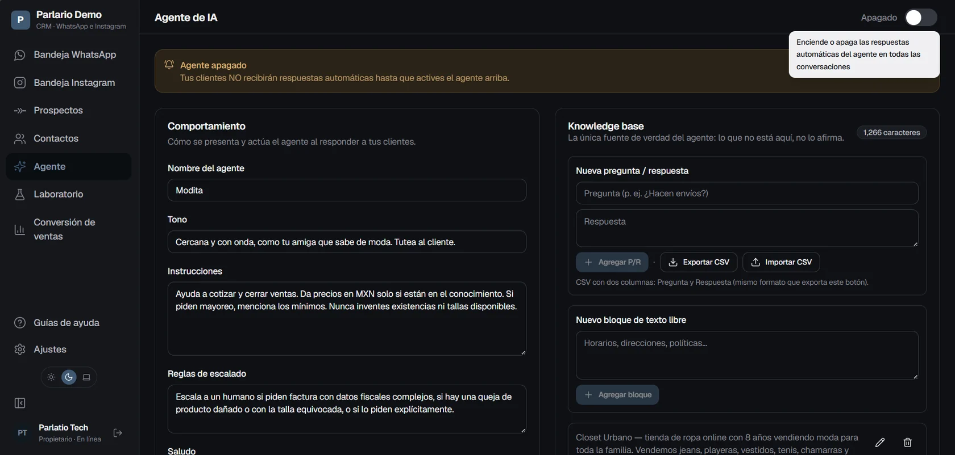Click the Agregar bloque button

617,395
